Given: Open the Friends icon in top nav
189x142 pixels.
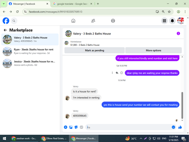Looking at the screenshot, I should tap(93, 21).
